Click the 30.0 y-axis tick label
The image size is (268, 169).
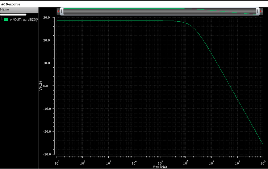[x=46, y=18]
